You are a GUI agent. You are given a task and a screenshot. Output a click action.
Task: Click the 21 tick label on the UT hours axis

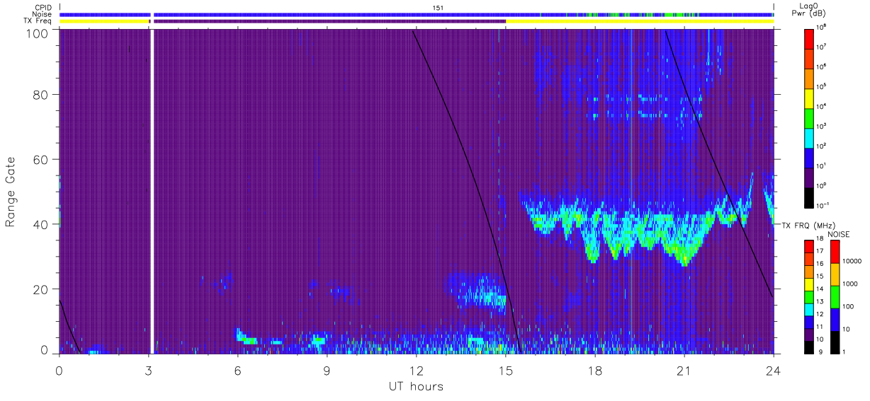click(684, 371)
